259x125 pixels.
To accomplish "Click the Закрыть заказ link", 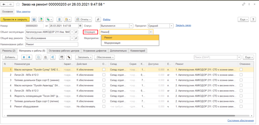I will pos(183,25).
